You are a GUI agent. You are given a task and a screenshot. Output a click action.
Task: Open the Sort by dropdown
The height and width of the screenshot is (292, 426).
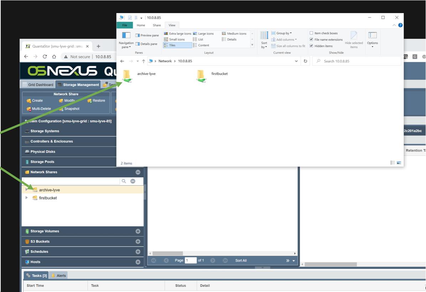point(264,45)
